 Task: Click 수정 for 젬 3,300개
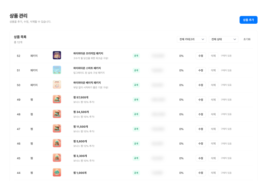point(201,158)
